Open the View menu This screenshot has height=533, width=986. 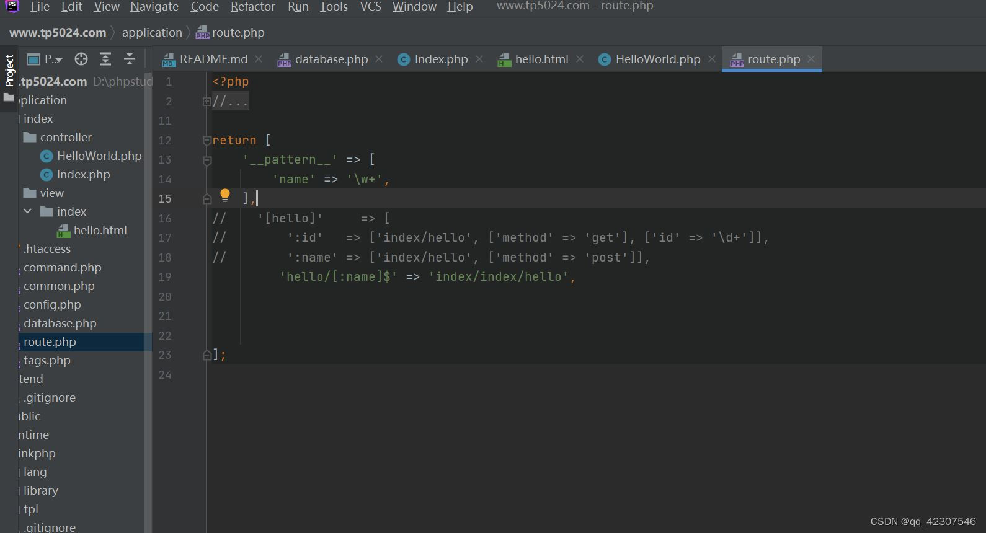107,7
